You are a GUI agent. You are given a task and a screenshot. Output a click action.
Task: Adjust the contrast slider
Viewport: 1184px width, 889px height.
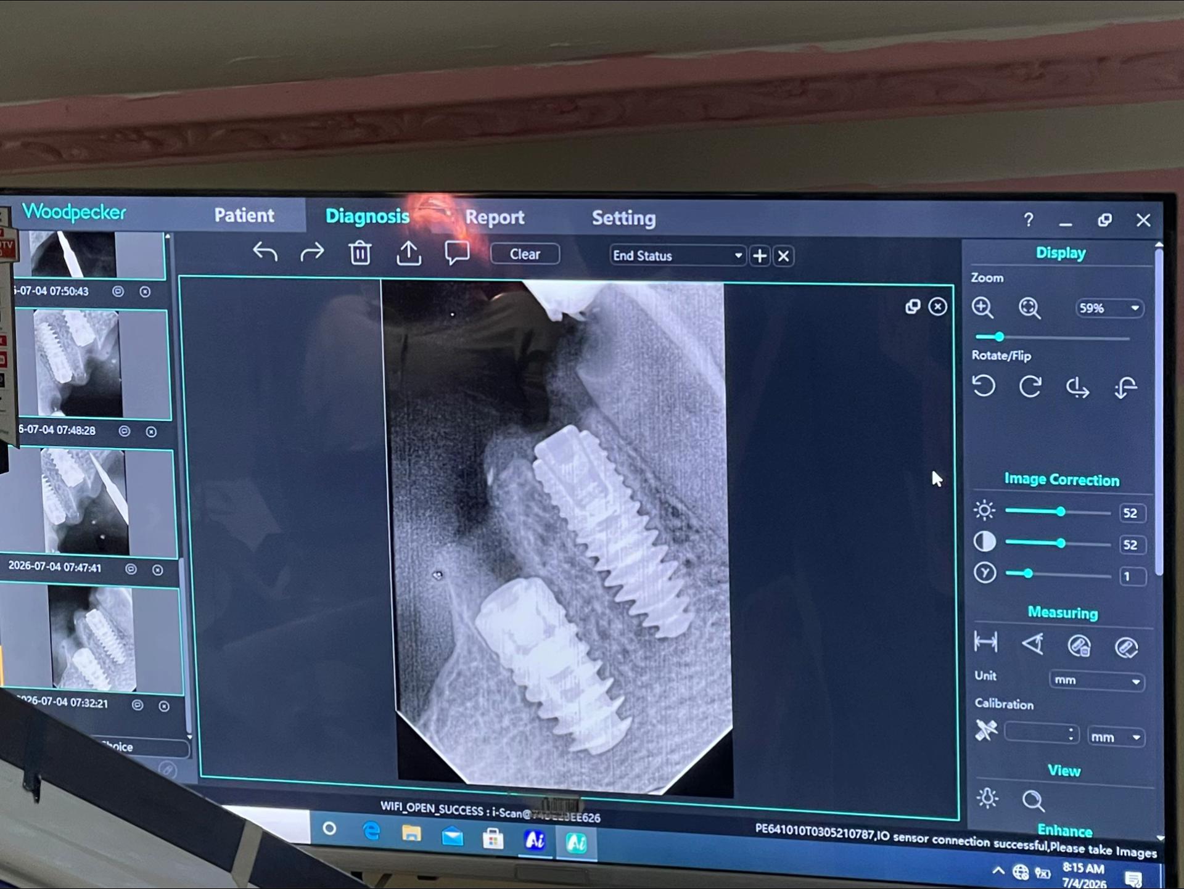[1057, 543]
